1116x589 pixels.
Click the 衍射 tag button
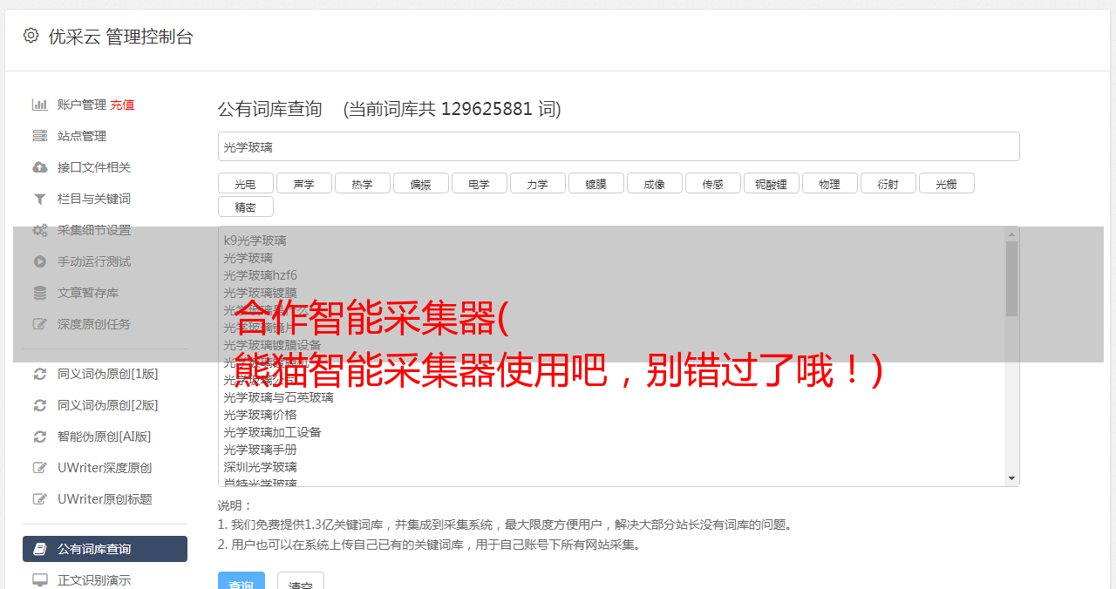(888, 183)
